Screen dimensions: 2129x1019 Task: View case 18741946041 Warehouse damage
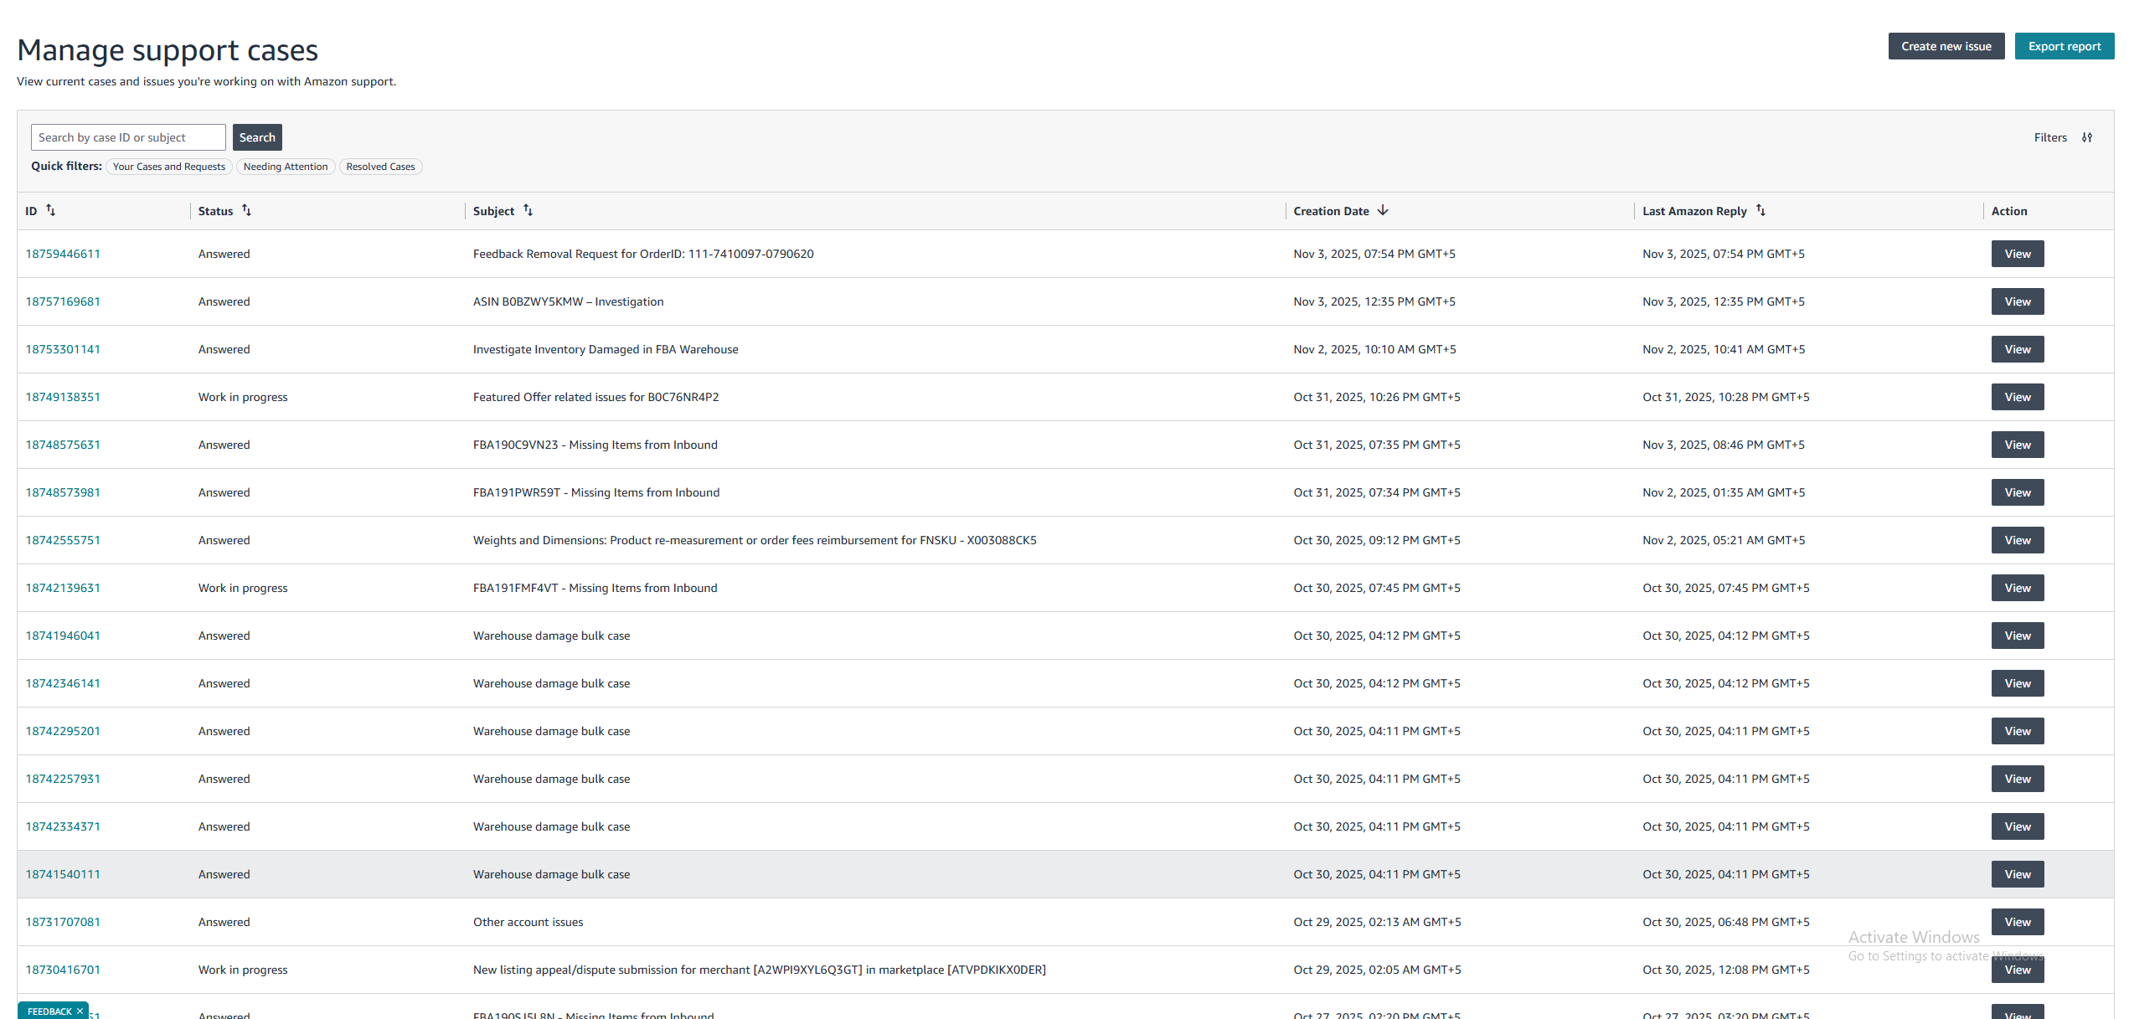2018,636
